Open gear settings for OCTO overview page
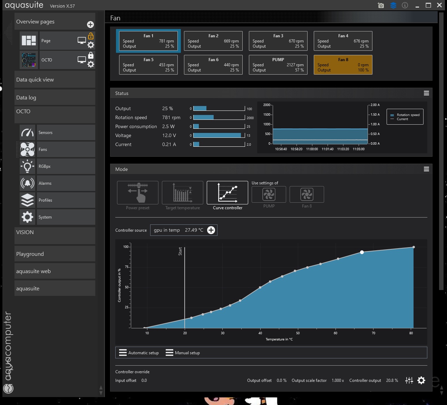 point(90,64)
